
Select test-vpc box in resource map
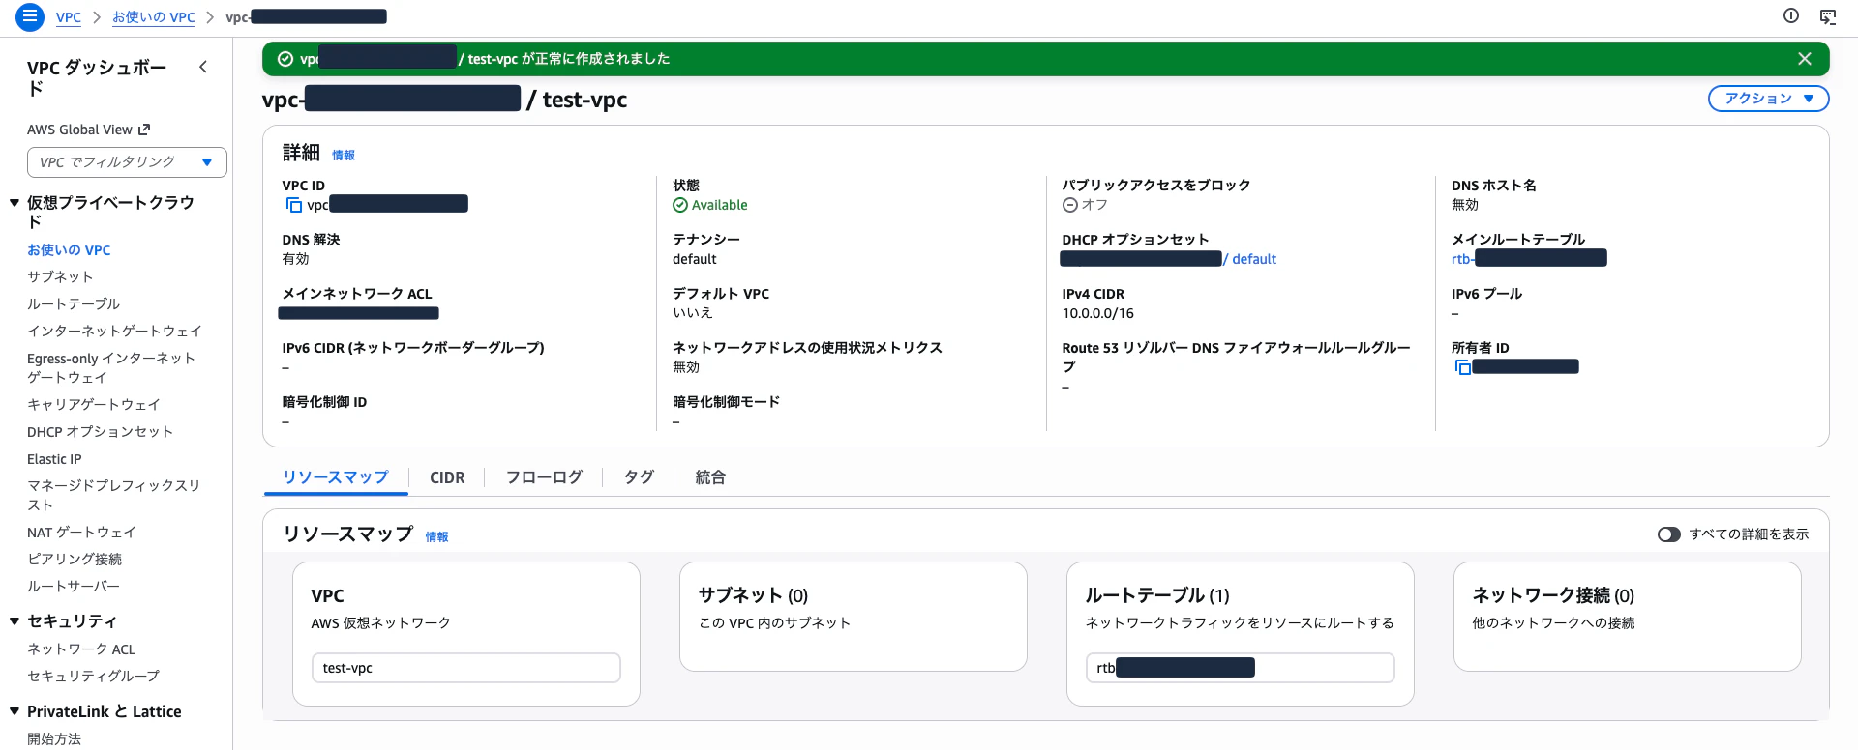coord(465,668)
